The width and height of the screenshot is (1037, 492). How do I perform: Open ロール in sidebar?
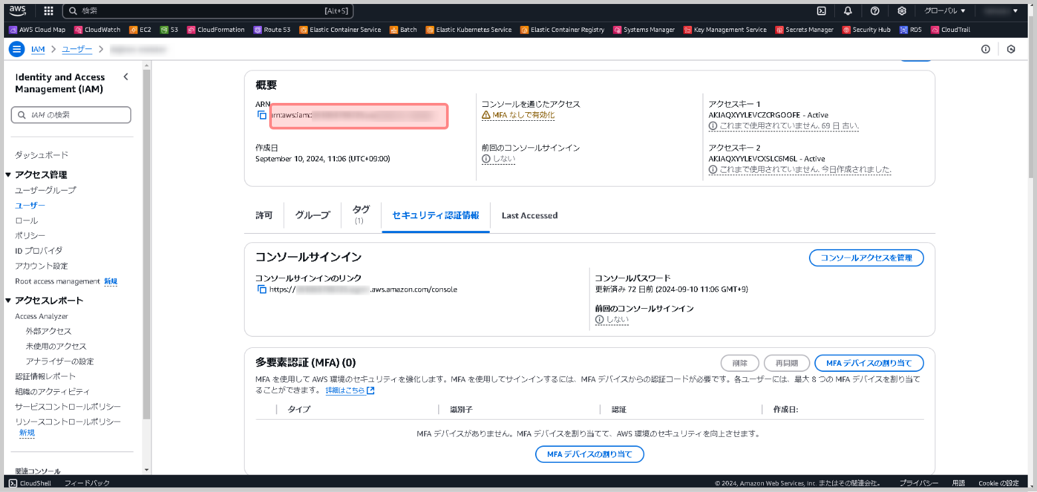[27, 220]
